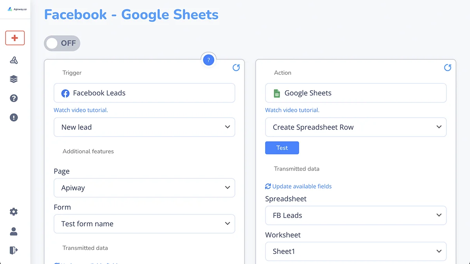This screenshot has height=264, width=470.
Task: Open the stacked layers sidebar icon
Action: tap(14, 79)
